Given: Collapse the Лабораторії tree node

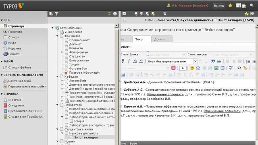Looking at the screenshot, I should [57, 105].
